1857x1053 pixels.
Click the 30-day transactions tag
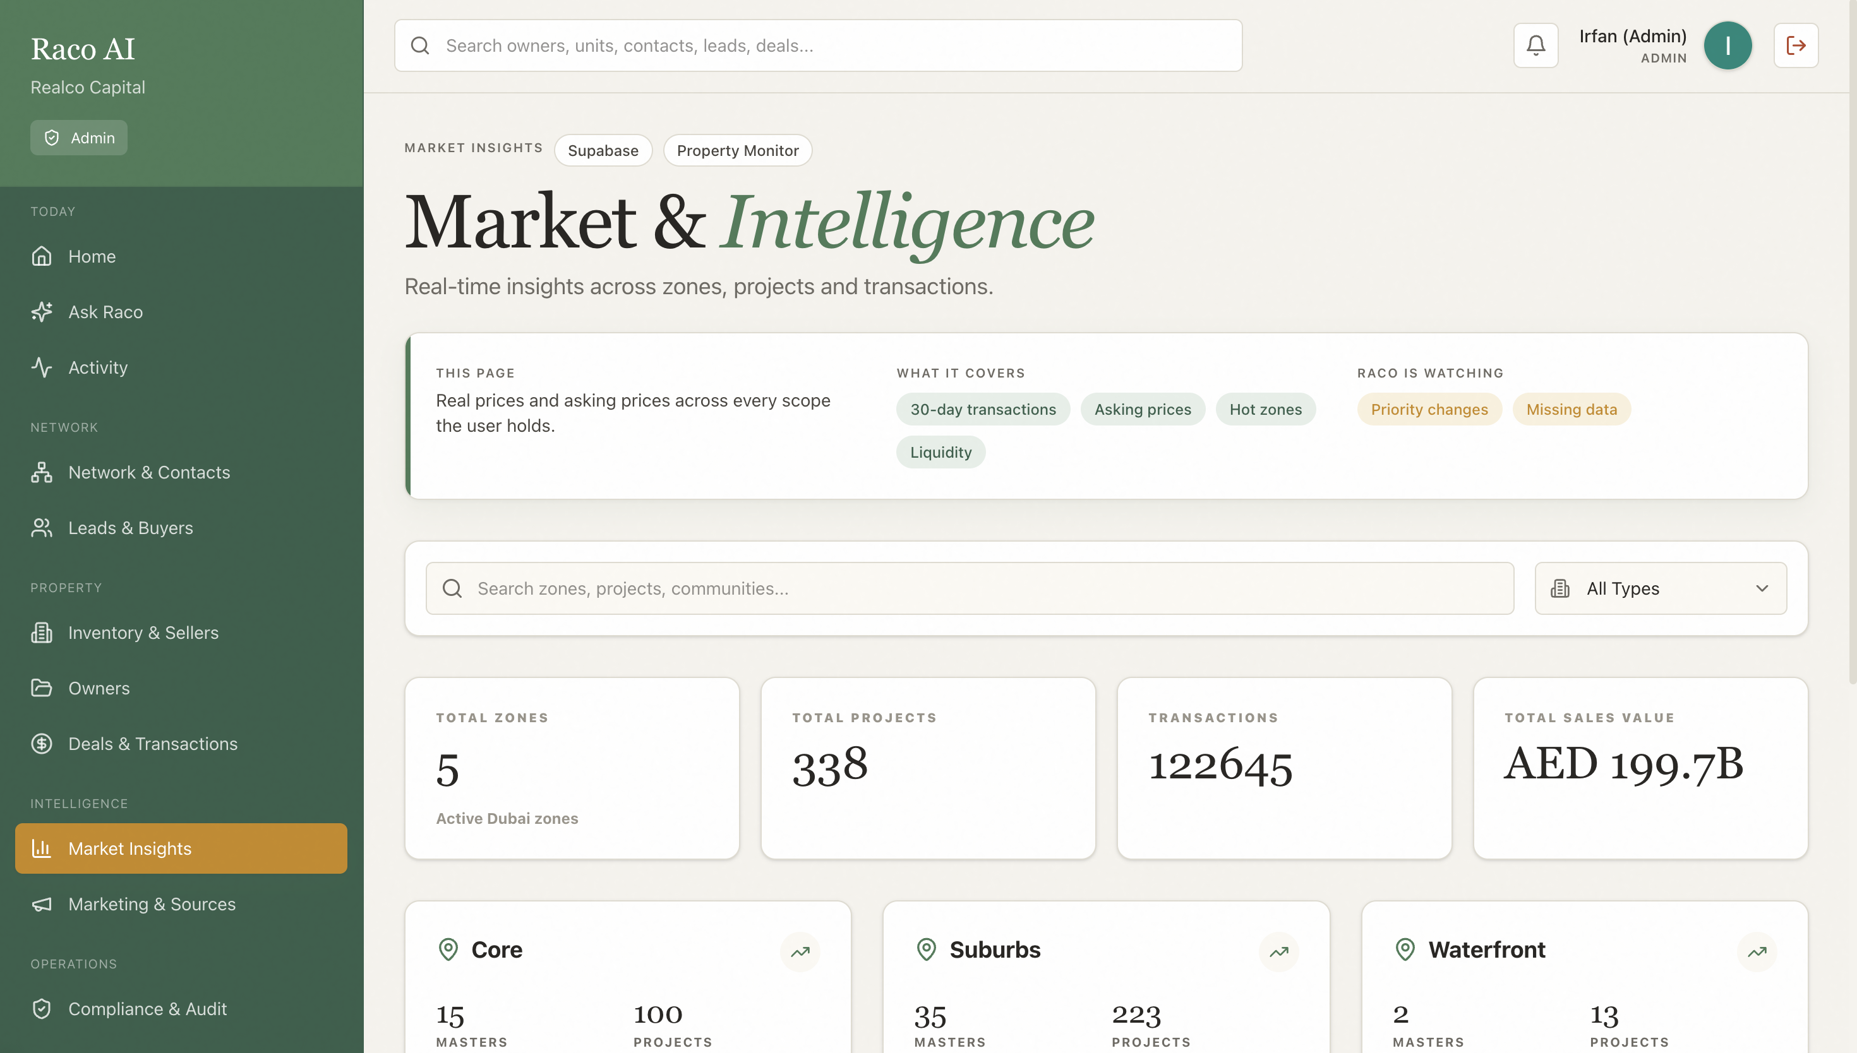coord(983,409)
